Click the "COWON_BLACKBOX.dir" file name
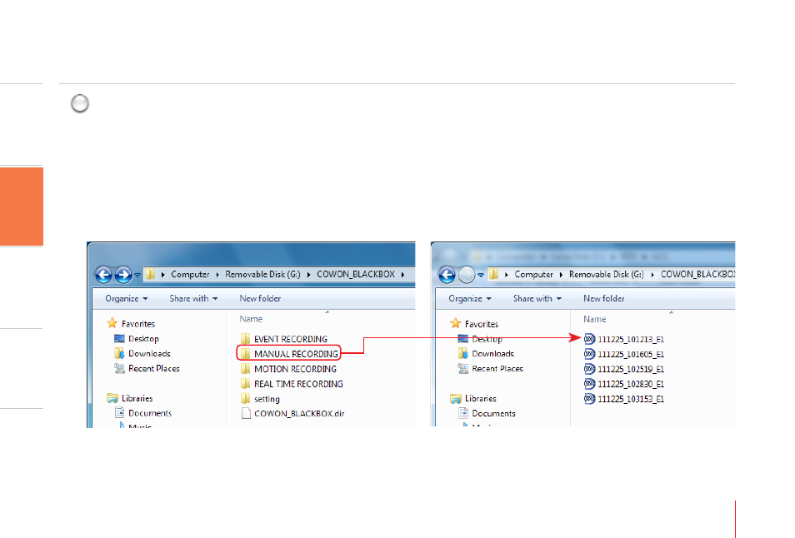Viewport: 795px width, 538px height. coord(299,413)
